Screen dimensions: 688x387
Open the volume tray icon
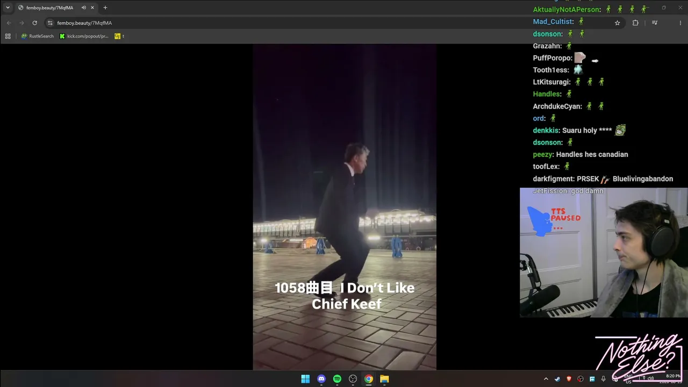[x=650, y=379]
